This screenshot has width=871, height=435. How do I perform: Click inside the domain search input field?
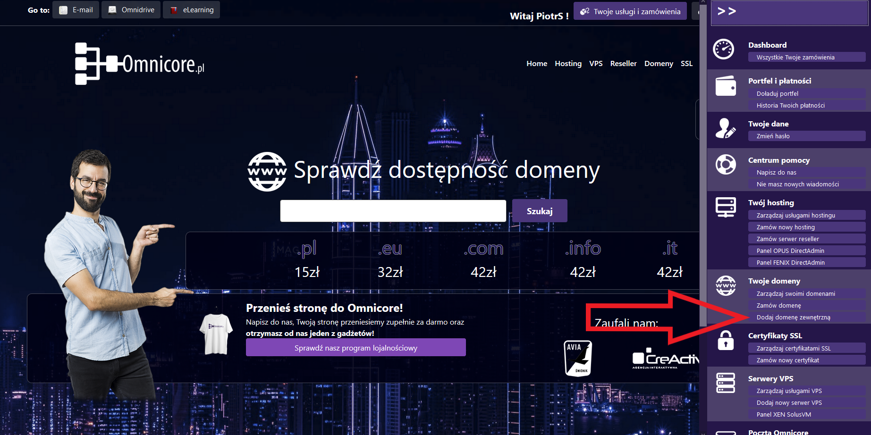[393, 211]
